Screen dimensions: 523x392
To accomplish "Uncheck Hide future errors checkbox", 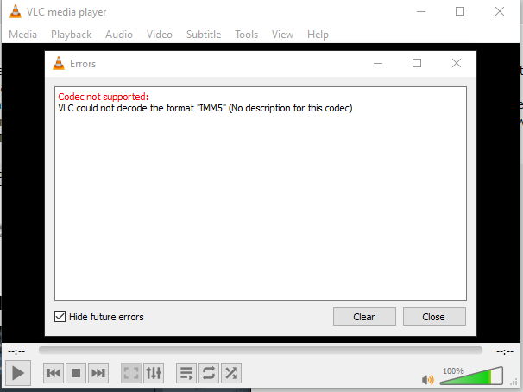I will 60,316.
